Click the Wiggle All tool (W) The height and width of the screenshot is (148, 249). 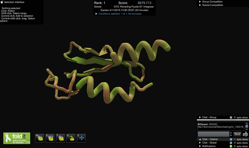click(40, 138)
